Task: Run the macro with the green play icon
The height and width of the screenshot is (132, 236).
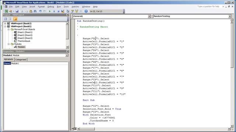Action: click(x=50, y=11)
